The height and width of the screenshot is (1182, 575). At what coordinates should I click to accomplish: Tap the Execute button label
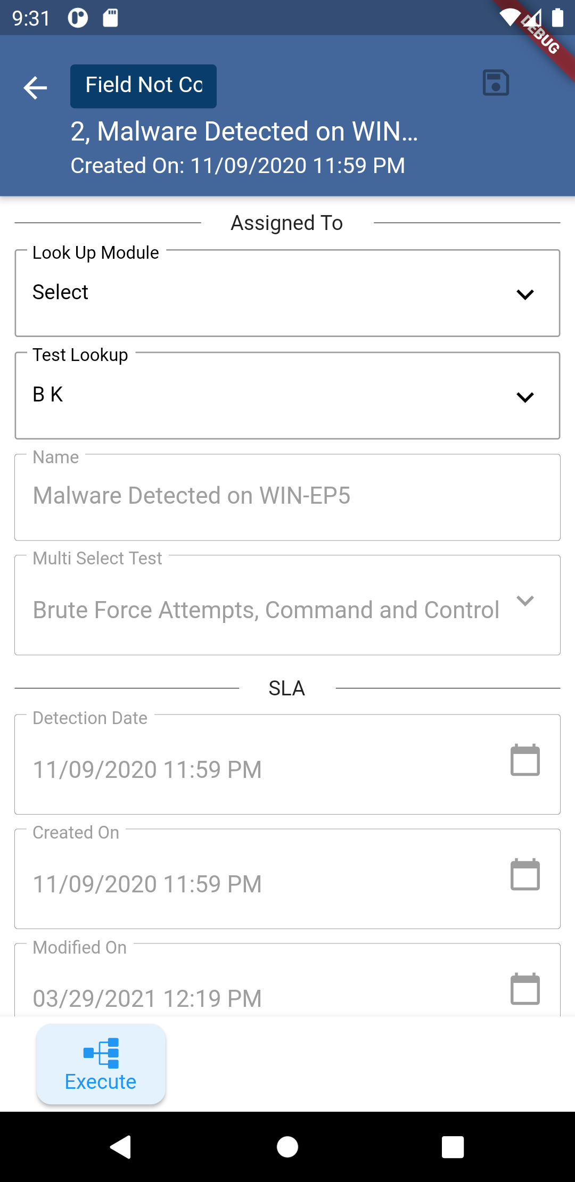click(x=101, y=1082)
